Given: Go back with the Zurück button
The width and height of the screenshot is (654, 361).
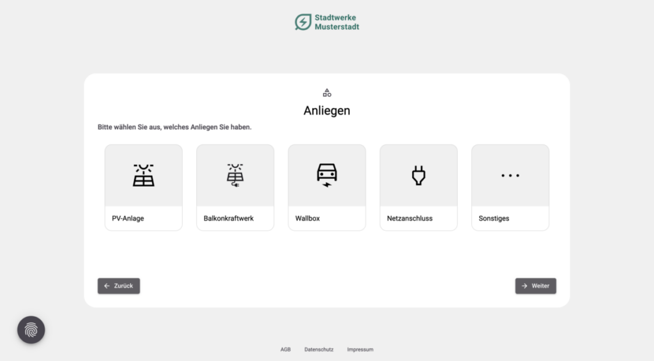Looking at the screenshot, I should tap(119, 286).
